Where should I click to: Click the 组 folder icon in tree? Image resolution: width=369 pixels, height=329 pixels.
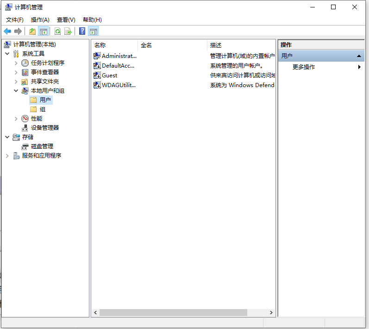point(33,109)
